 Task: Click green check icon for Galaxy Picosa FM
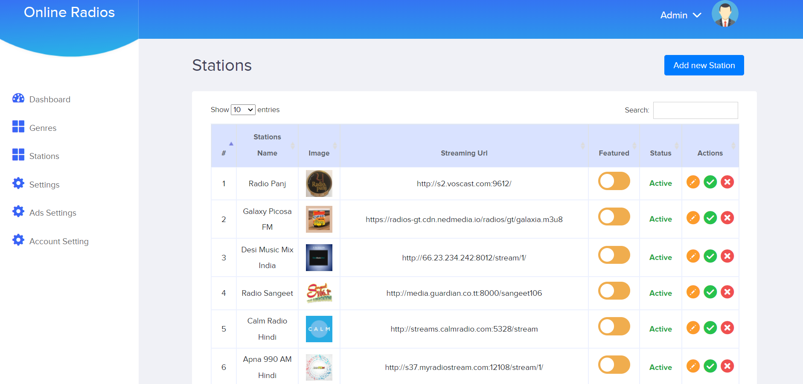(x=710, y=218)
